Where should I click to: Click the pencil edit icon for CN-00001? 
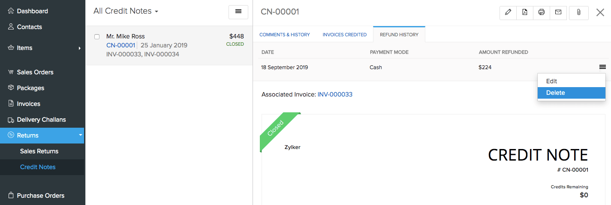pyautogui.click(x=508, y=12)
